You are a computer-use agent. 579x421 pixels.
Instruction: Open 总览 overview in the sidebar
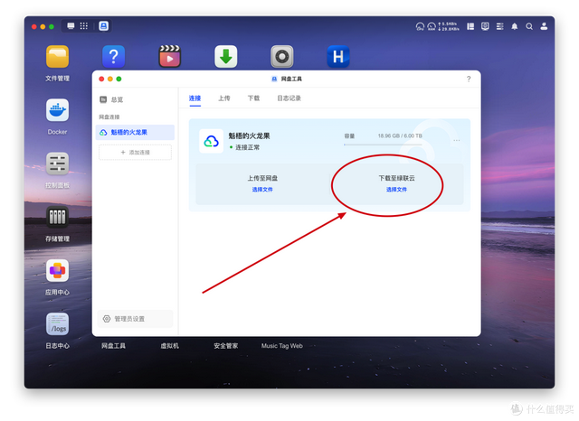point(135,99)
